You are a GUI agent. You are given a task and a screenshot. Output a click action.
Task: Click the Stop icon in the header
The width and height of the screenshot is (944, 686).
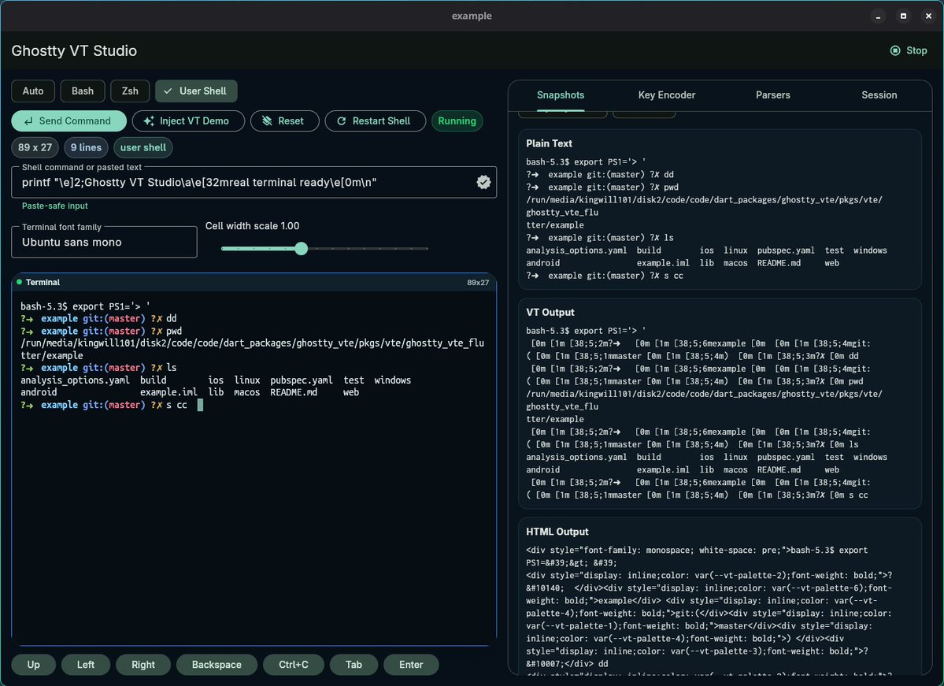click(x=894, y=50)
